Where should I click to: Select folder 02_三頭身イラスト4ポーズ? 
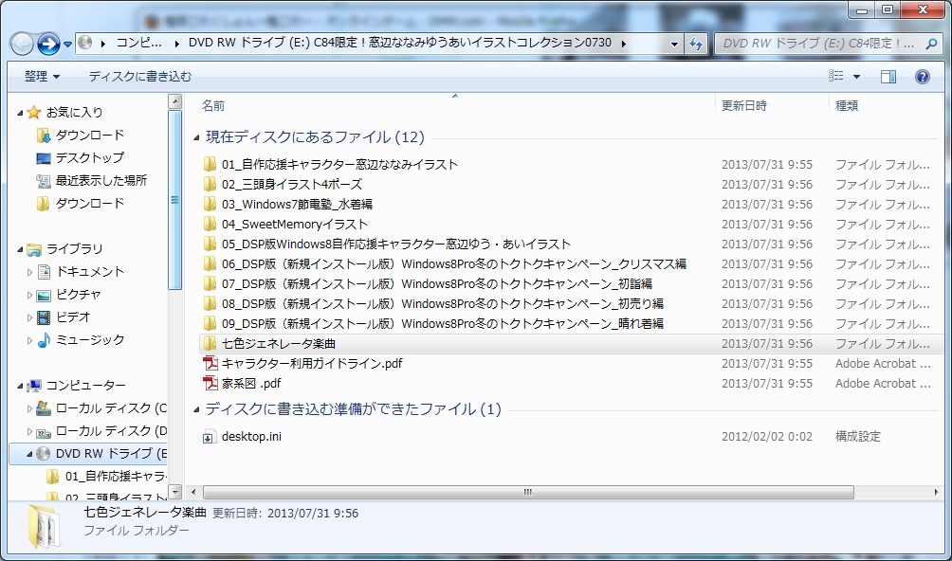291,185
